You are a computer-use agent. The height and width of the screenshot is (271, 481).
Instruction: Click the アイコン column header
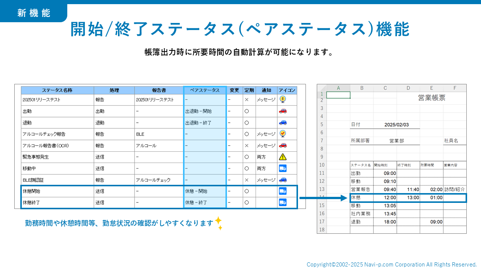pyautogui.click(x=287, y=90)
